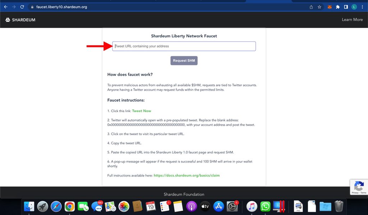Open Finder from the dock
The width and height of the screenshot is (368, 215).
point(29,206)
